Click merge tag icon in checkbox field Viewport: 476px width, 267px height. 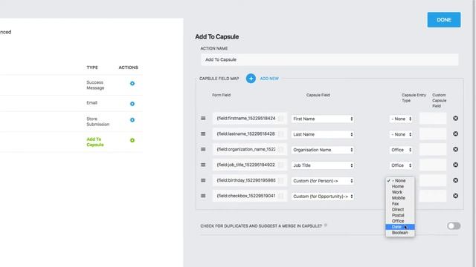coord(281,196)
